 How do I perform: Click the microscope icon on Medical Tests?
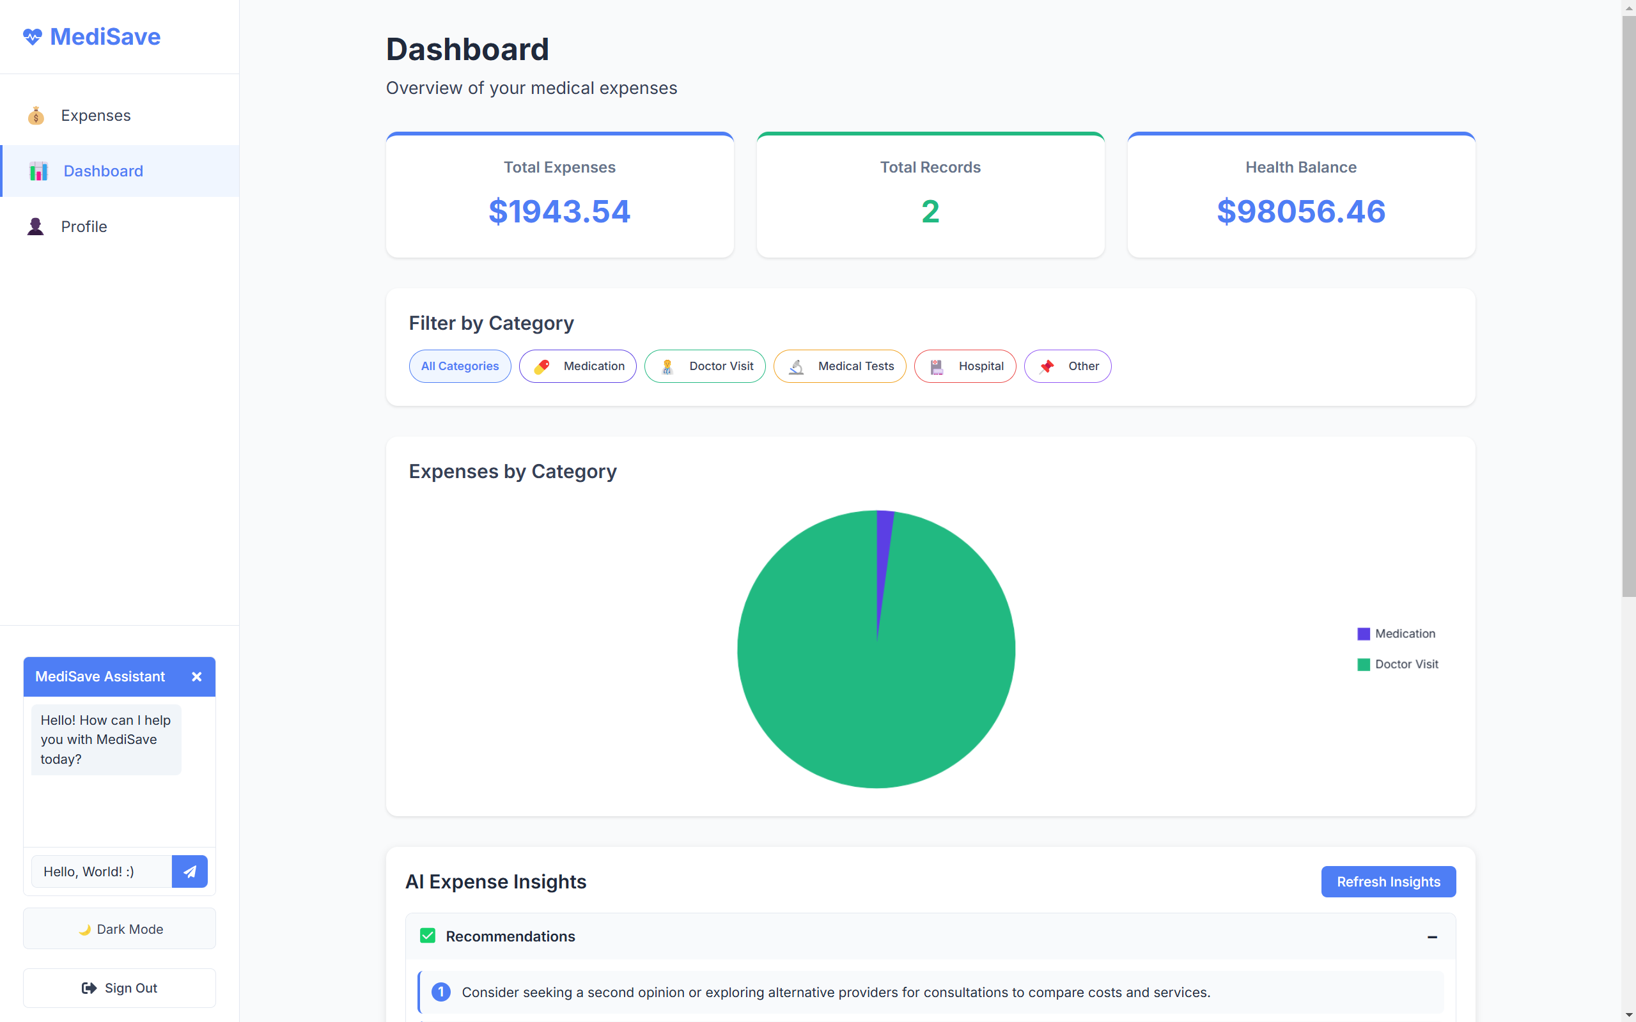pos(797,366)
